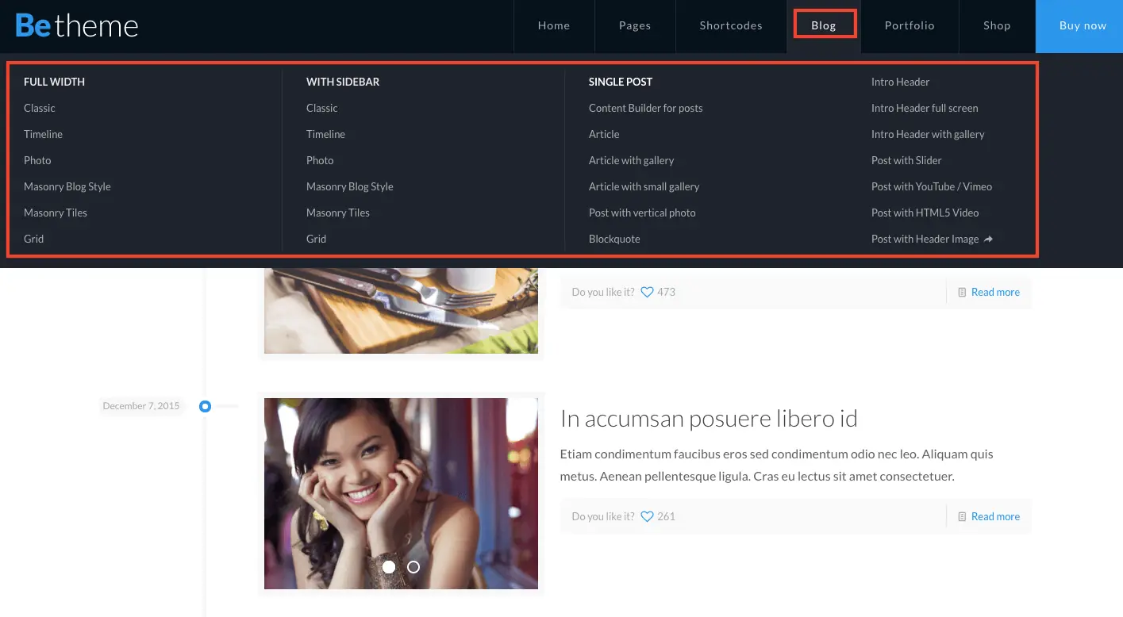Open Post with vertical photo
The height and width of the screenshot is (617, 1123).
click(x=642, y=213)
